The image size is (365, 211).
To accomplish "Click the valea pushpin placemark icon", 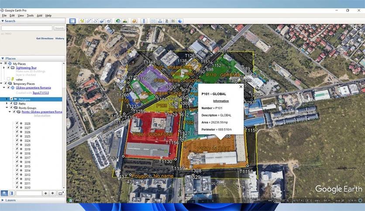I will coord(13,79).
